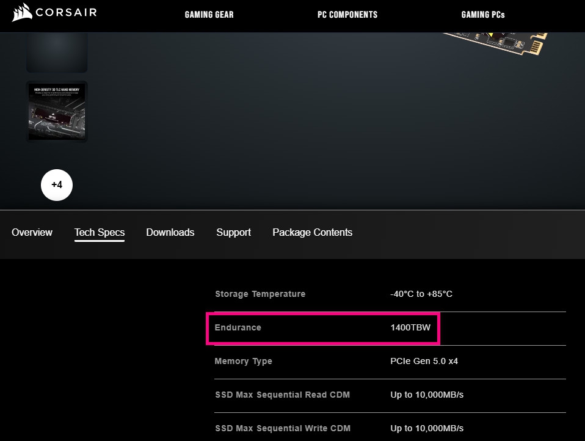Switch to the Support tab

pyautogui.click(x=233, y=233)
